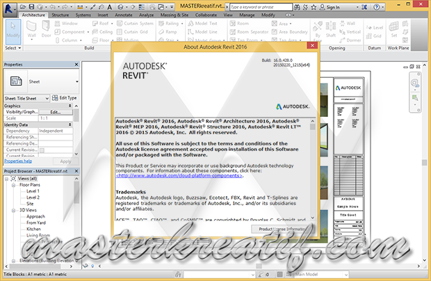Click the Modify select arrow tool
The image size is (431, 281).
[x=13, y=31]
